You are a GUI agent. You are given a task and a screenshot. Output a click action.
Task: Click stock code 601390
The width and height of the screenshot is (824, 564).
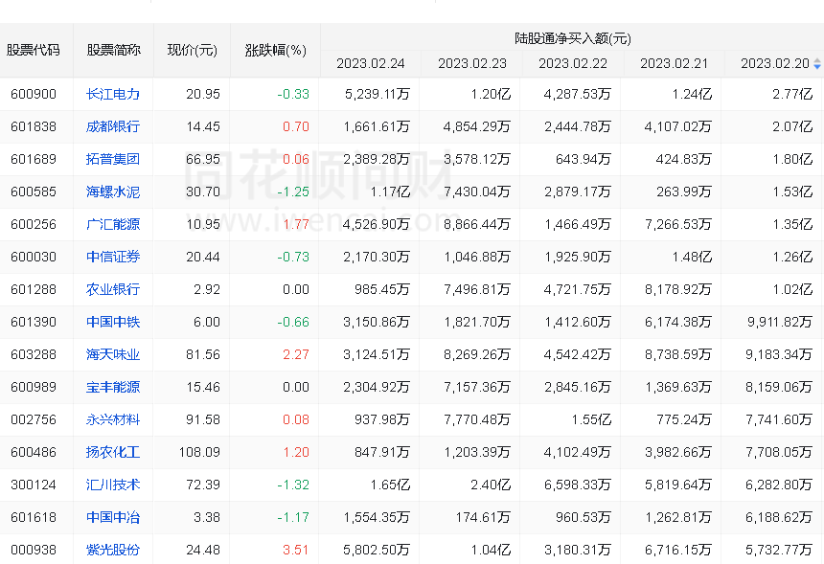(34, 322)
